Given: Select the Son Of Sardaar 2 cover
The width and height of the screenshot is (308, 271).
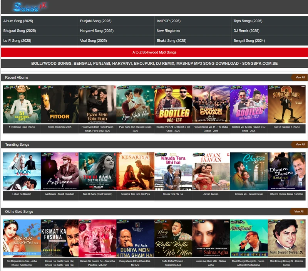Looking at the screenshot, I should point(286,104).
